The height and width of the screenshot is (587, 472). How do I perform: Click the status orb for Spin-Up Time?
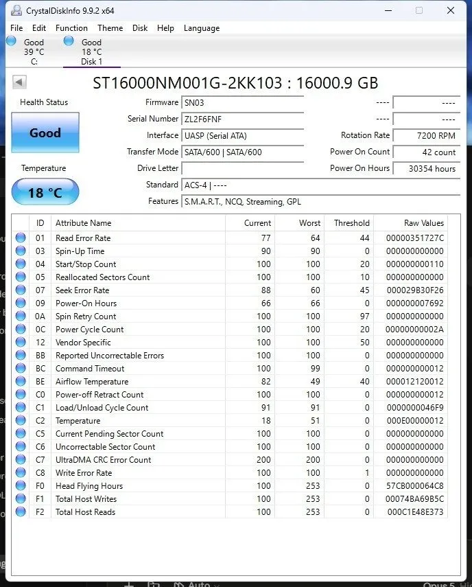(x=21, y=251)
